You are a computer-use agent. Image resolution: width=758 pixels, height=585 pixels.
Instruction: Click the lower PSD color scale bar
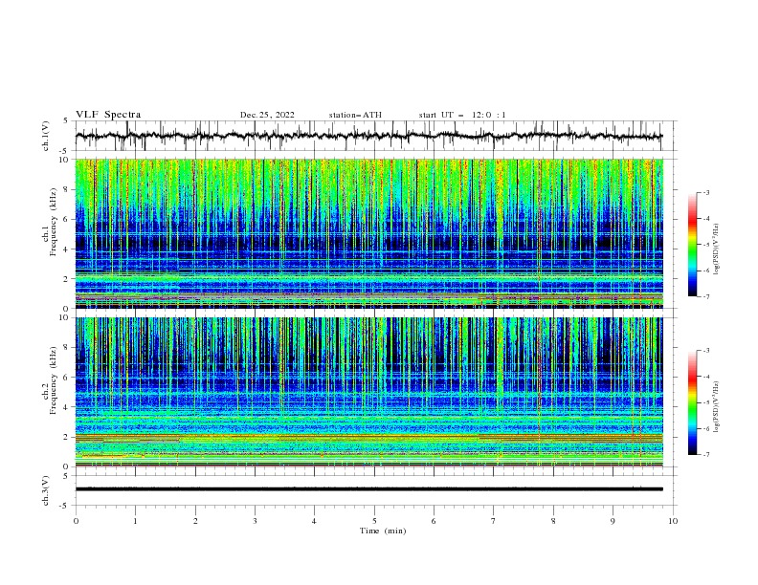coord(693,402)
